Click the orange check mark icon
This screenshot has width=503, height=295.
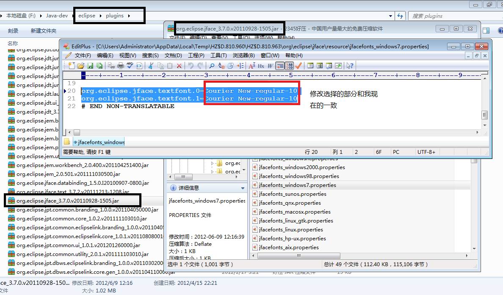[x=298, y=66]
